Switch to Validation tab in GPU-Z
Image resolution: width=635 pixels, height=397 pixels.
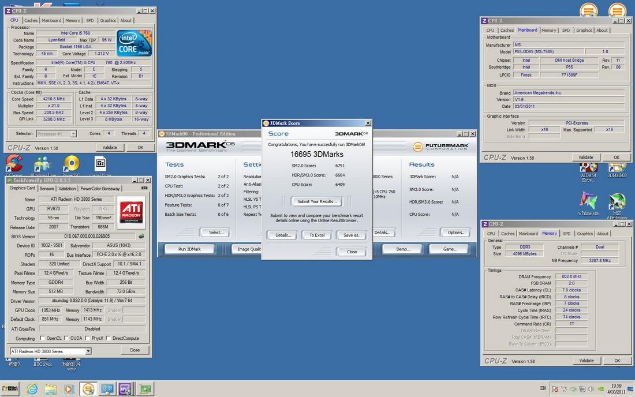[67, 189]
